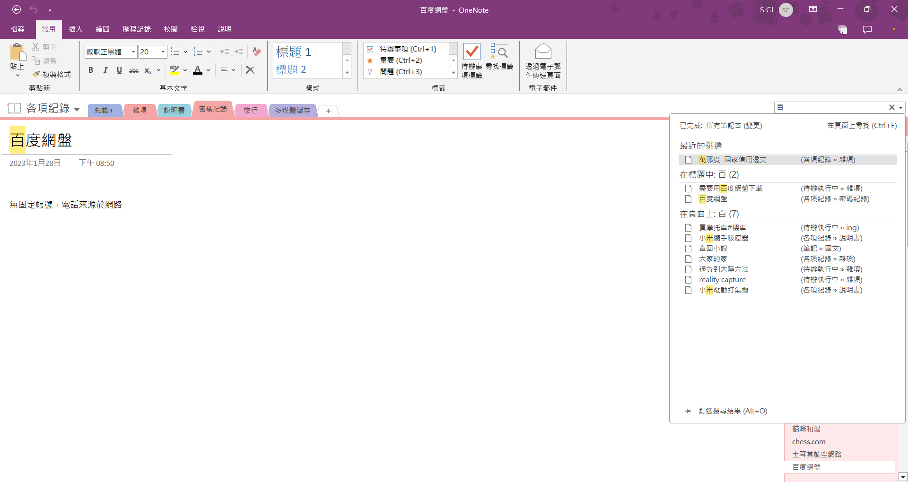Click the clear formatting eraser icon
This screenshot has height=482, width=908.
click(x=257, y=52)
